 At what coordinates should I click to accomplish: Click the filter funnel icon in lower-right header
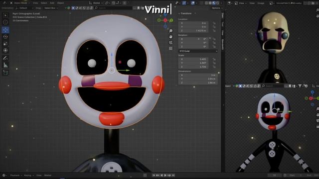[x=300, y=86]
